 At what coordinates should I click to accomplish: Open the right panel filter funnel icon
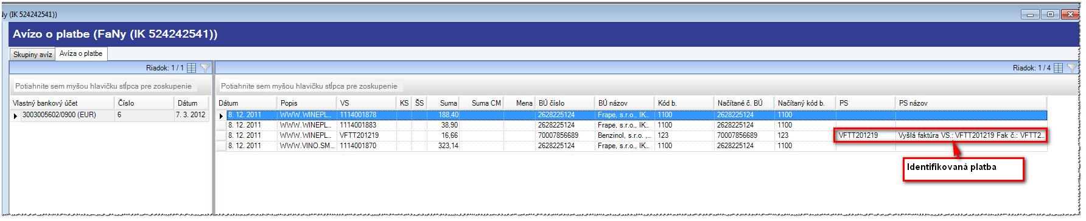(1072, 68)
